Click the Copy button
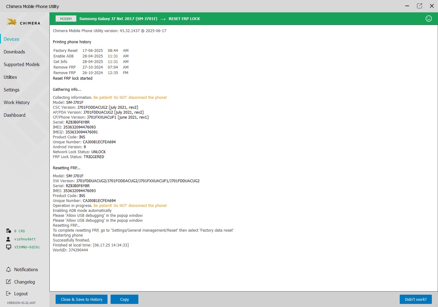 coord(124,299)
